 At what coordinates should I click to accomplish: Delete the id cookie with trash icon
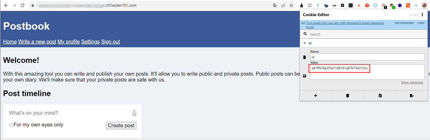(x=304, y=57)
